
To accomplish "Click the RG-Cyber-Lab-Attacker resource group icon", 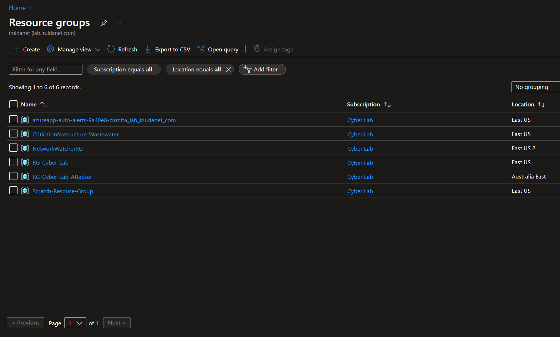I will 25,176.
